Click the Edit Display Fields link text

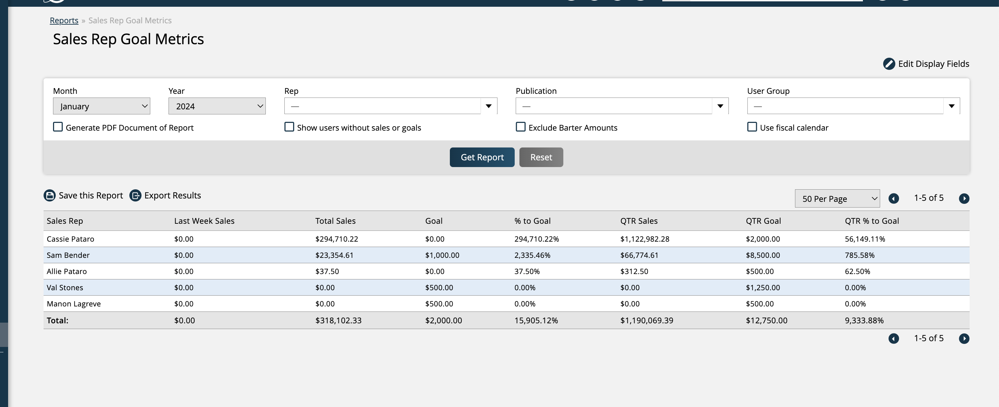pyautogui.click(x=933, y=64)
